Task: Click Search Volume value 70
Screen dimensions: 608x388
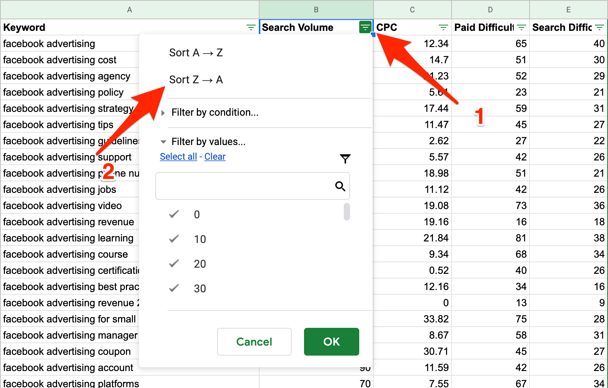Action: (x=316, y=382)
